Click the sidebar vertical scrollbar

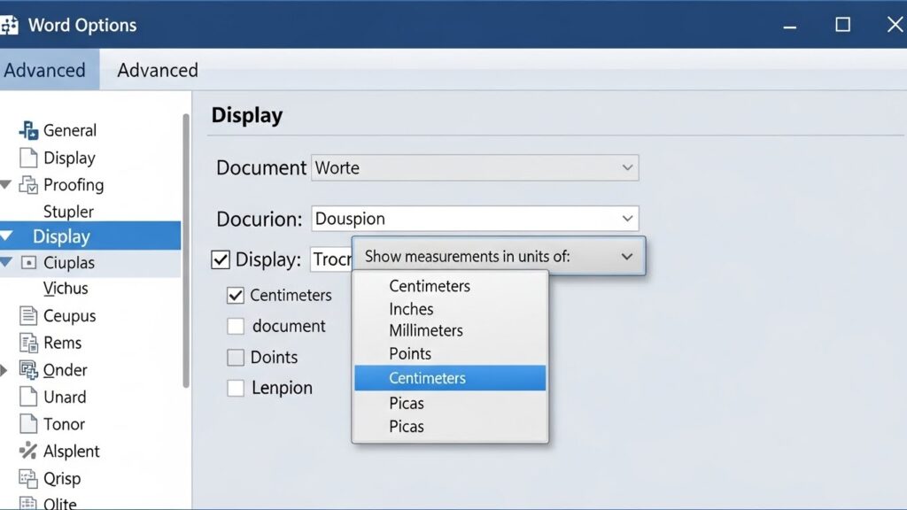click(x=186, y=248)
